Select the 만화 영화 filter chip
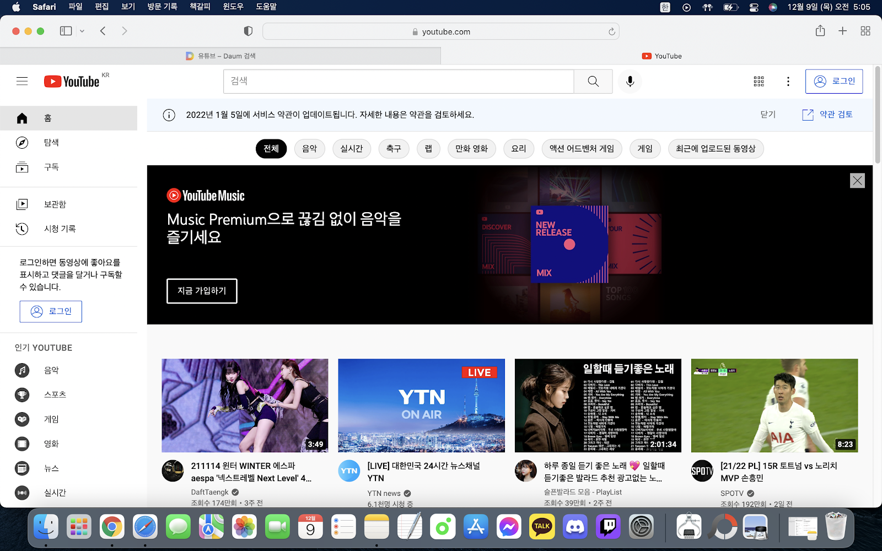 tap(472, 149)
